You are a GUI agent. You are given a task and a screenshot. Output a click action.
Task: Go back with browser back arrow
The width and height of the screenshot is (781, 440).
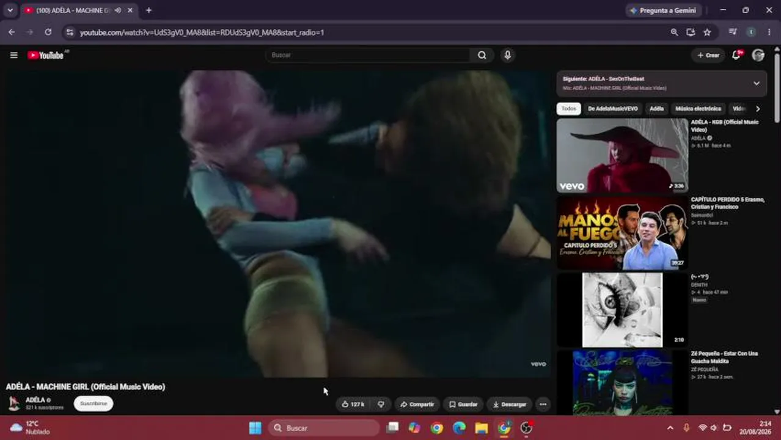11,32
